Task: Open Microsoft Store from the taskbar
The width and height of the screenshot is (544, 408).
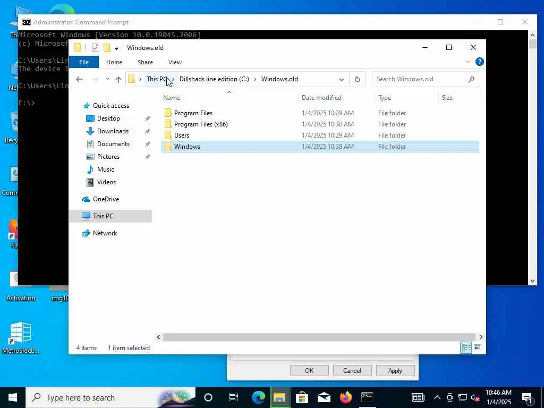Action: click(x=302, y=397)
